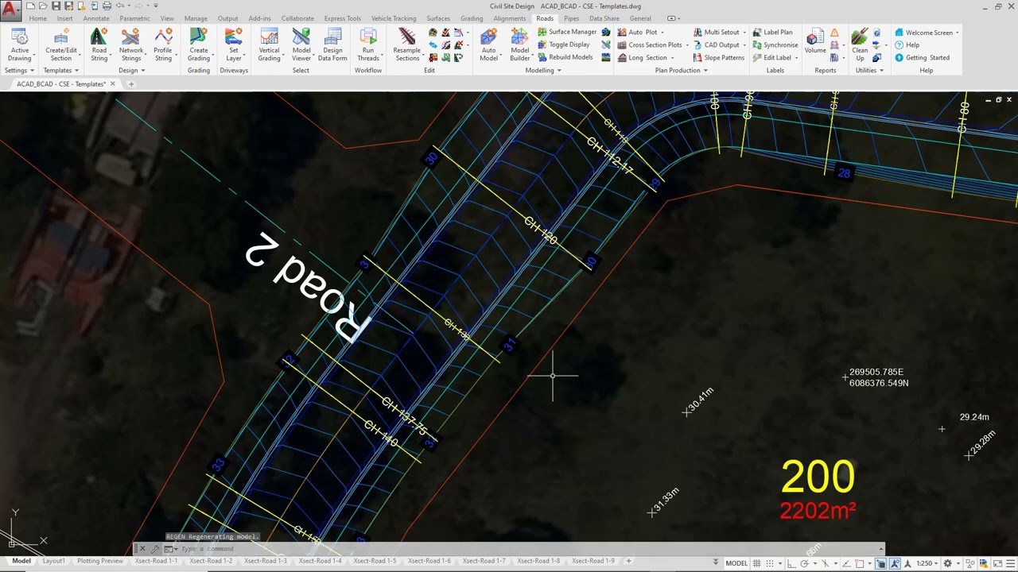Screen dimensions: 1018x572
Task: Open the Active Drawing settings tool
Action: 20,44
